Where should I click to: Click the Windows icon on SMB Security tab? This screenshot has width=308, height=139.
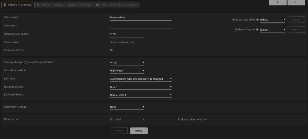pyautogui.click(x=97, y=5)
